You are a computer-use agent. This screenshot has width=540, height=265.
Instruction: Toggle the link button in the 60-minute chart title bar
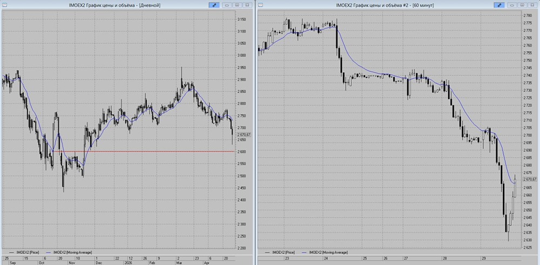[498, 5]
